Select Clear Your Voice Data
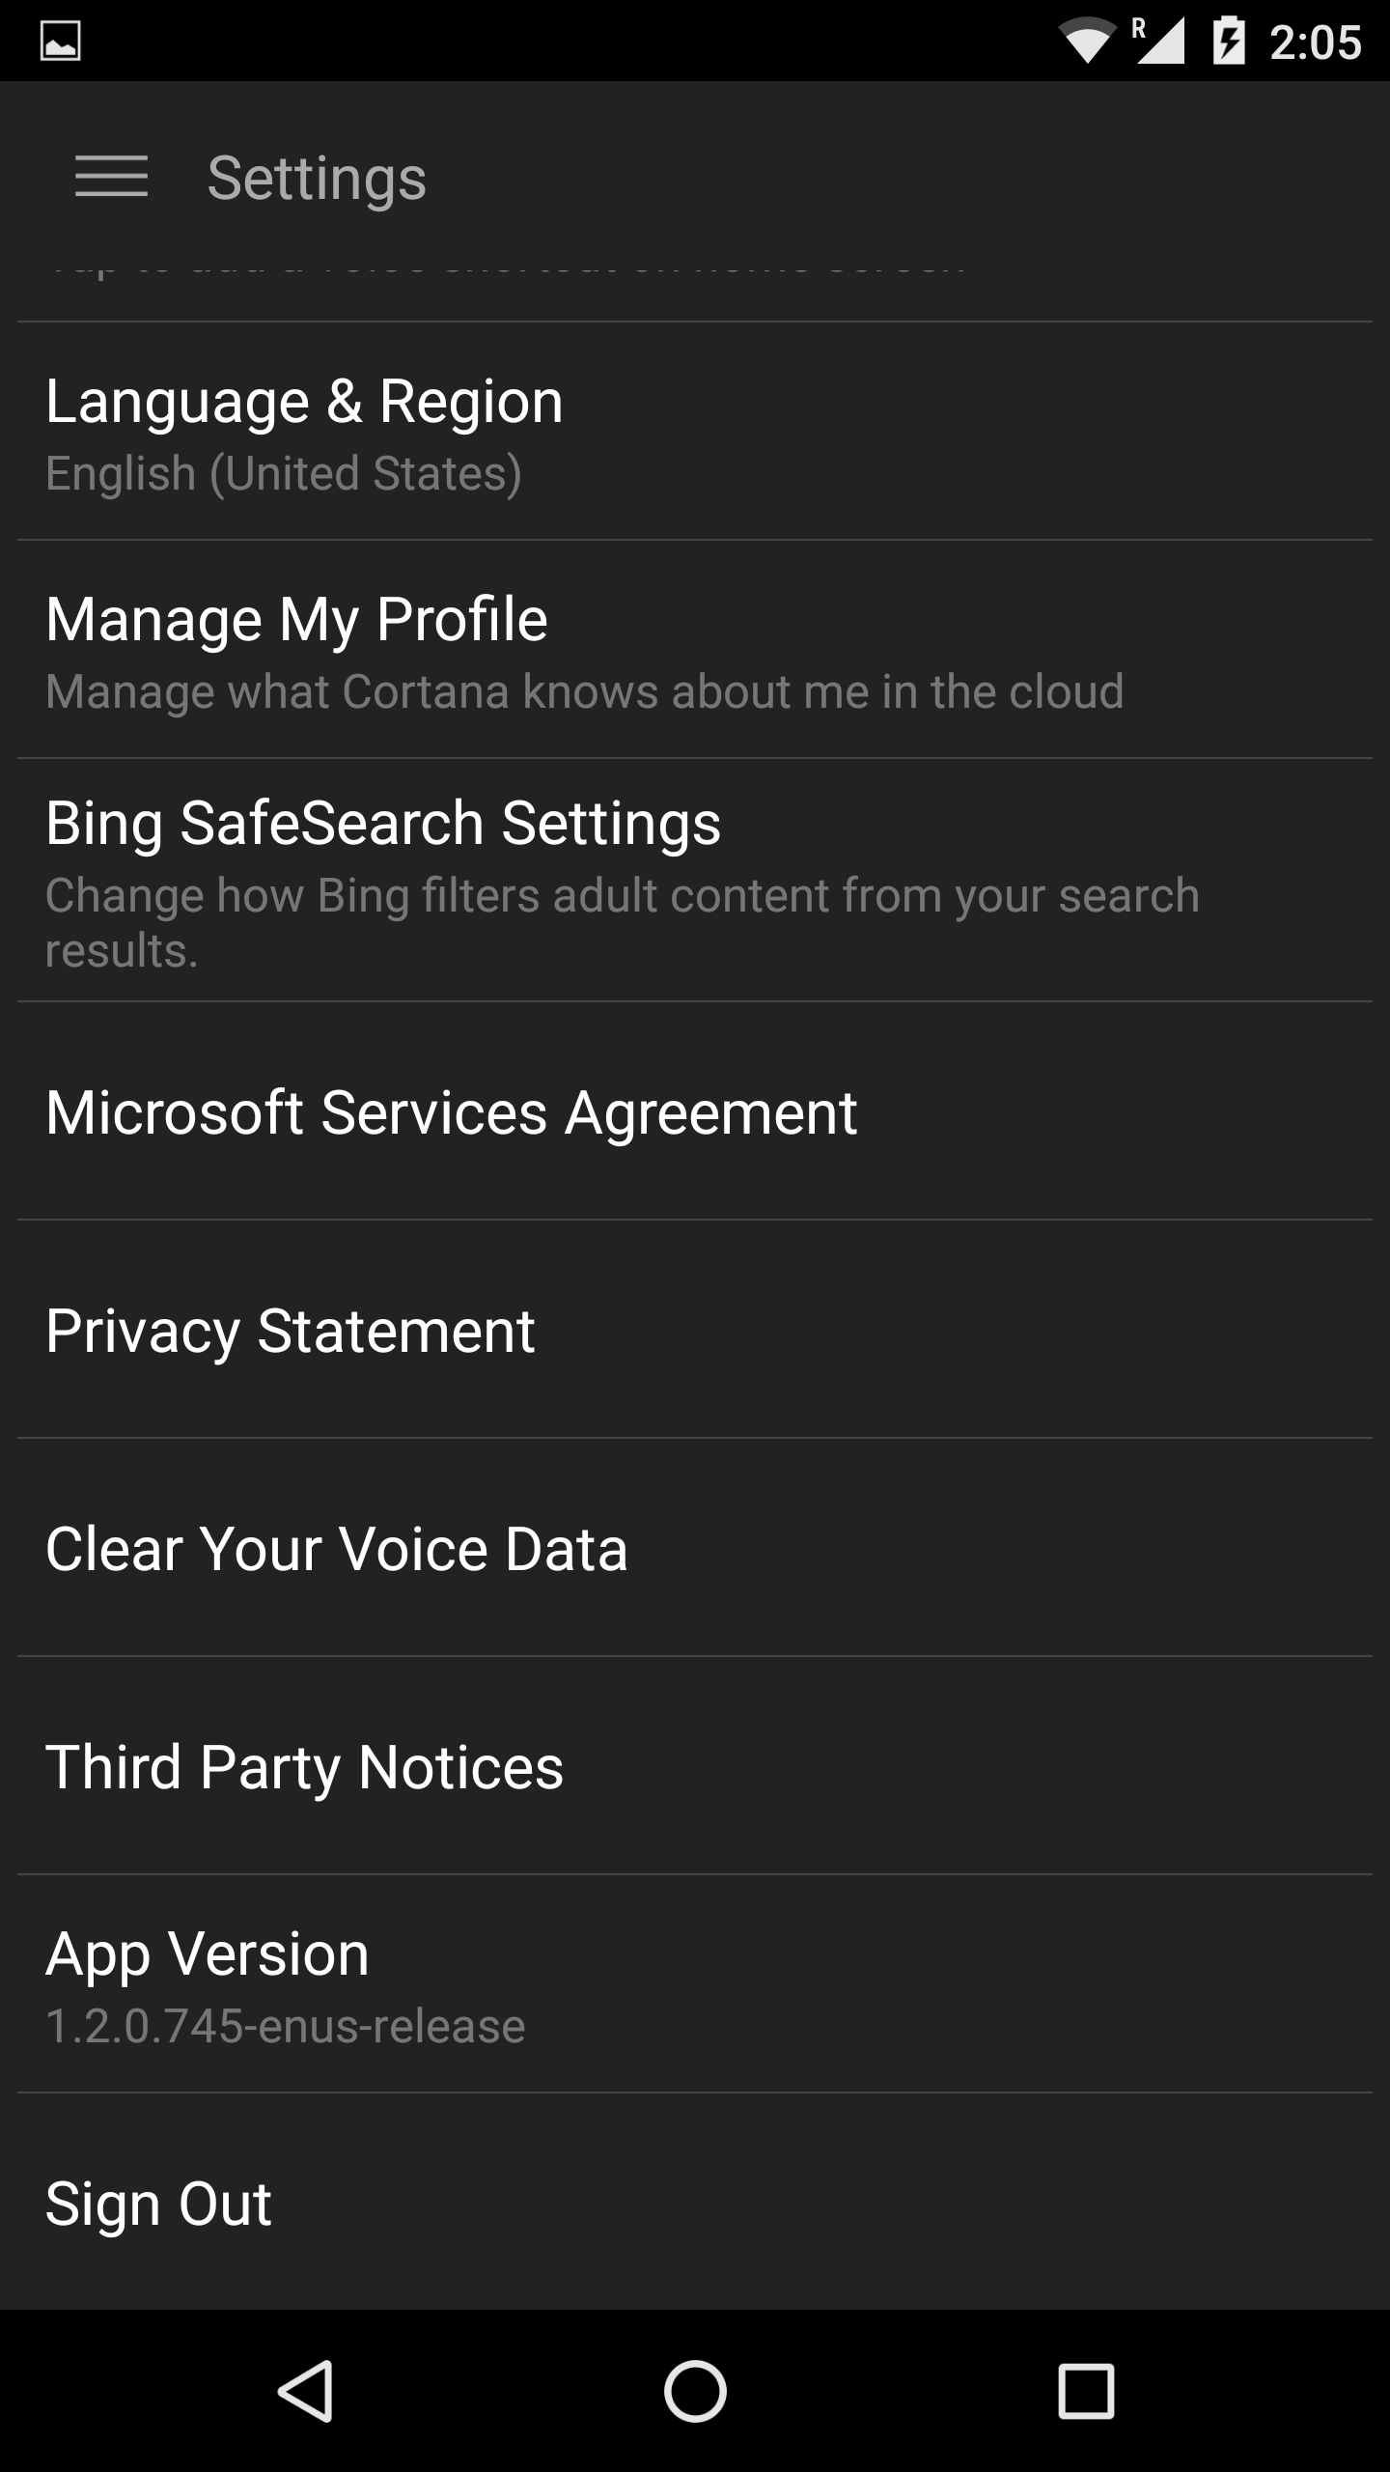This screenshot has height=2472, width=1390. [695, 1549]
